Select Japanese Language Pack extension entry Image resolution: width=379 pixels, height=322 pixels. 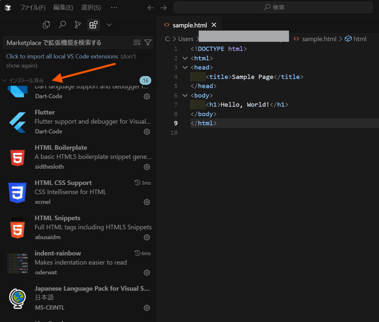(78, 298)
